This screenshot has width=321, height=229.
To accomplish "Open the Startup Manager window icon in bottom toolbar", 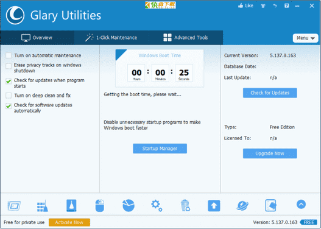I will pyautogui.click(x=14, y=206).
